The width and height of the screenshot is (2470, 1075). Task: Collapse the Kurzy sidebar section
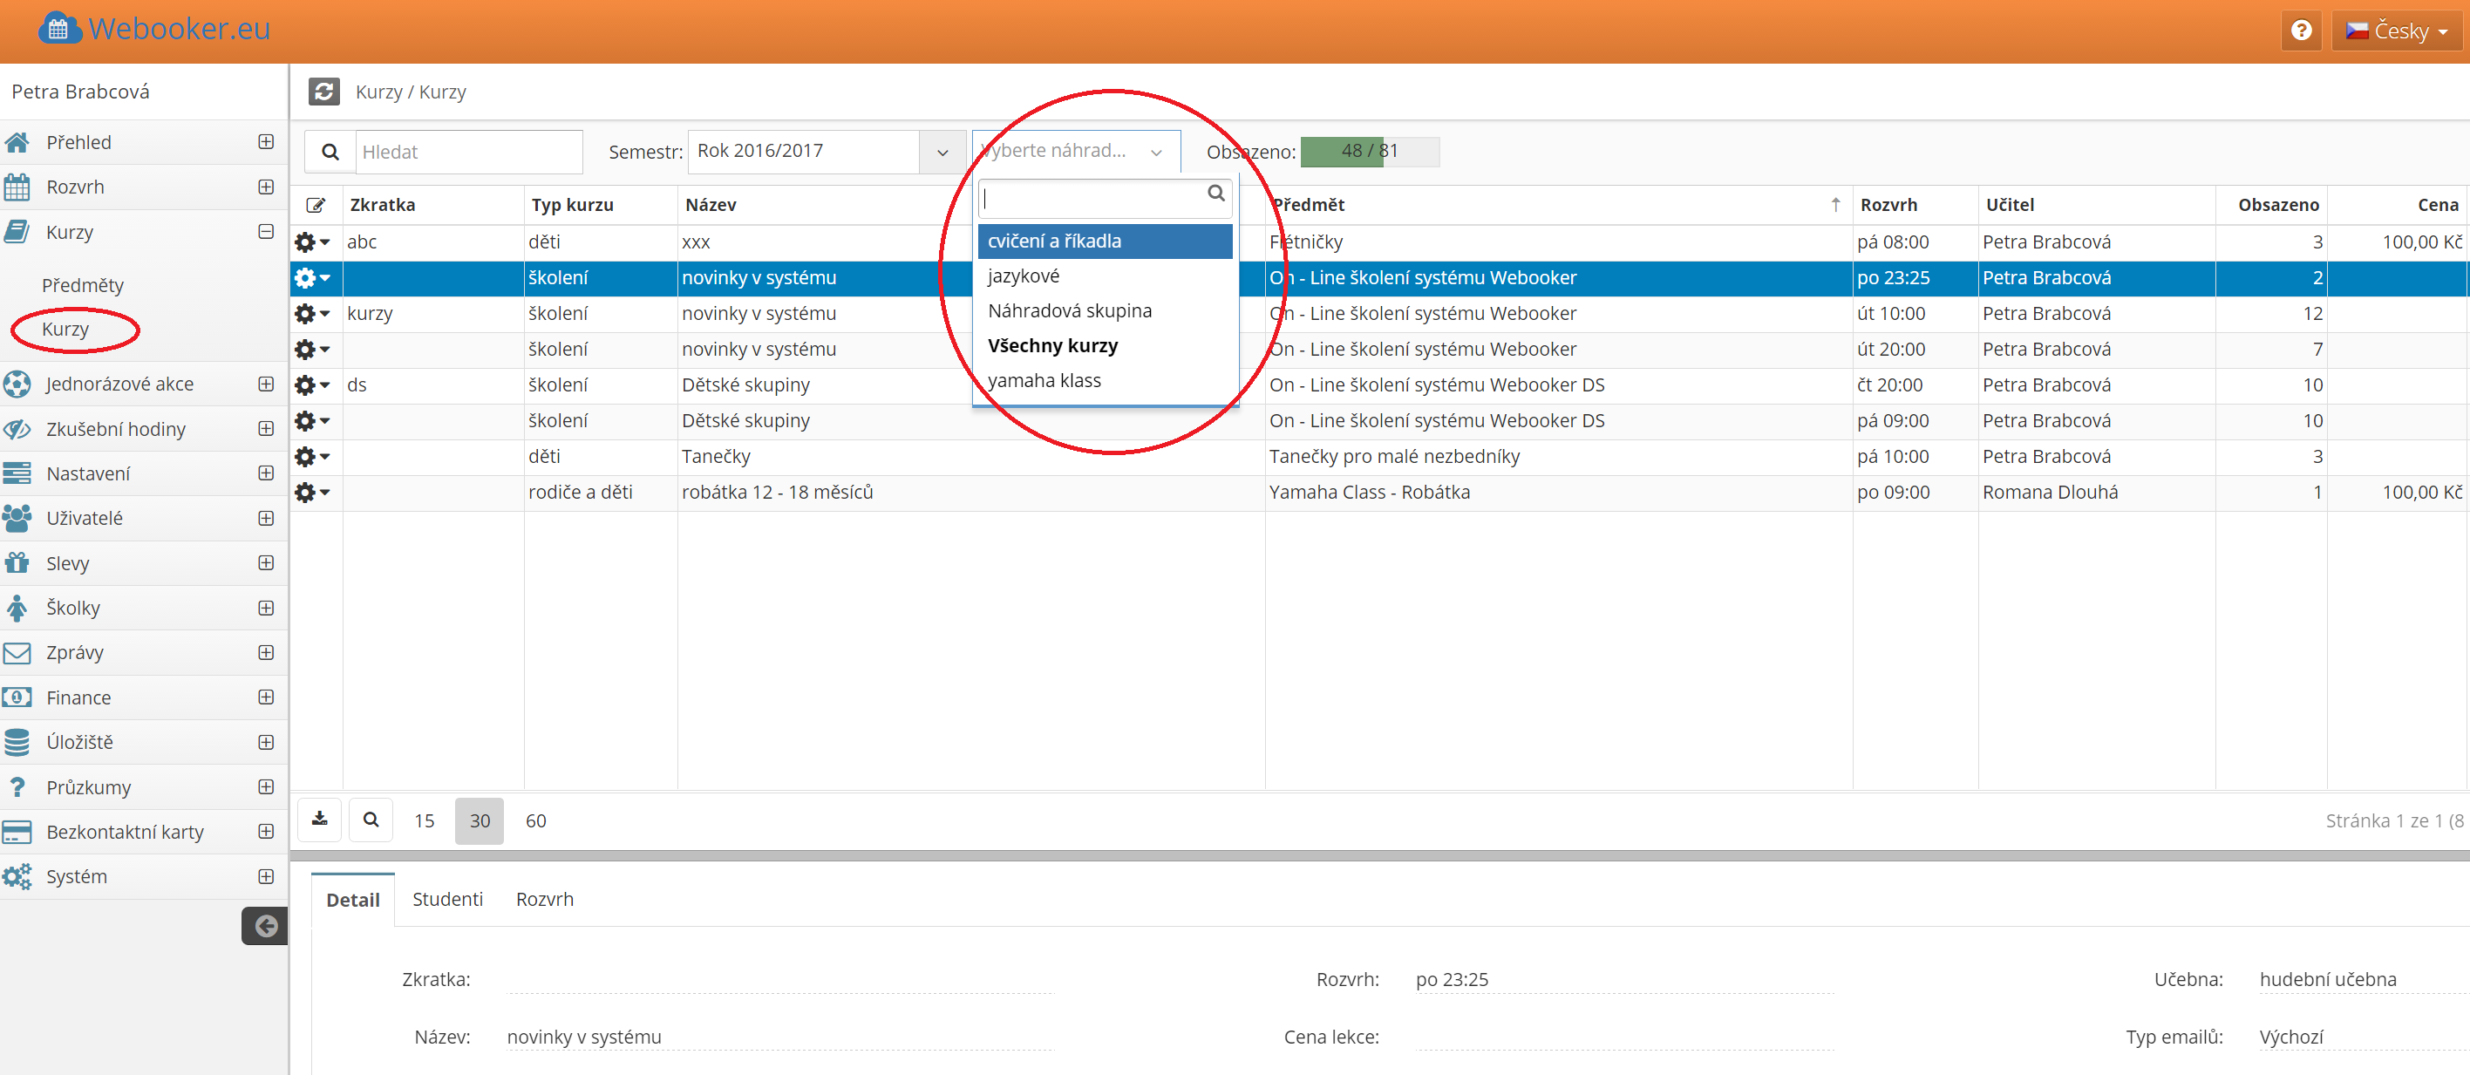(x=267, y=232)
